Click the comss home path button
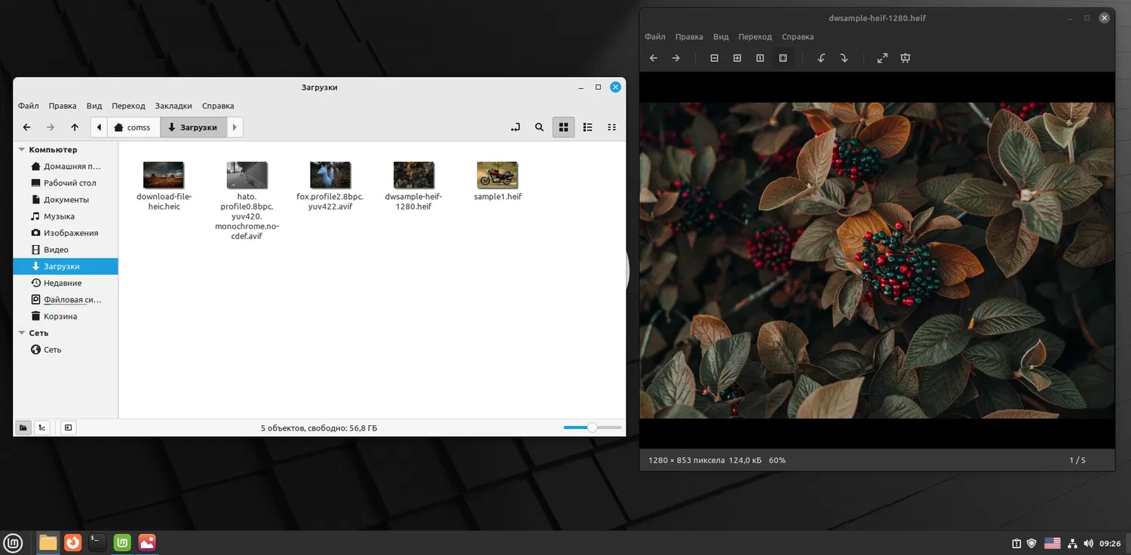 (133, 127)
